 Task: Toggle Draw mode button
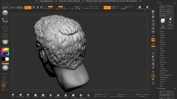30,8
